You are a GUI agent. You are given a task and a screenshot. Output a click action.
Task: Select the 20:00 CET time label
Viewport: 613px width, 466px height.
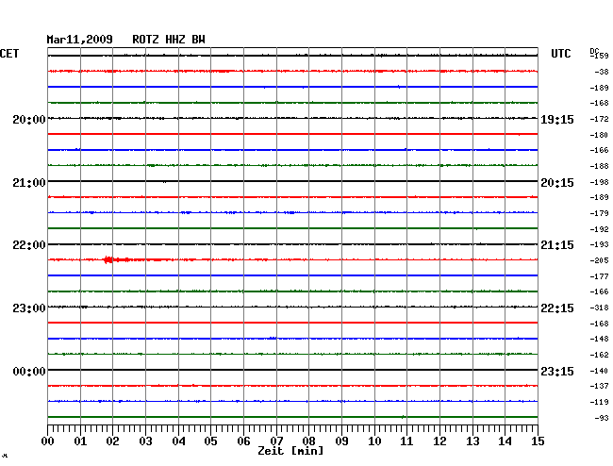[29, 119]
